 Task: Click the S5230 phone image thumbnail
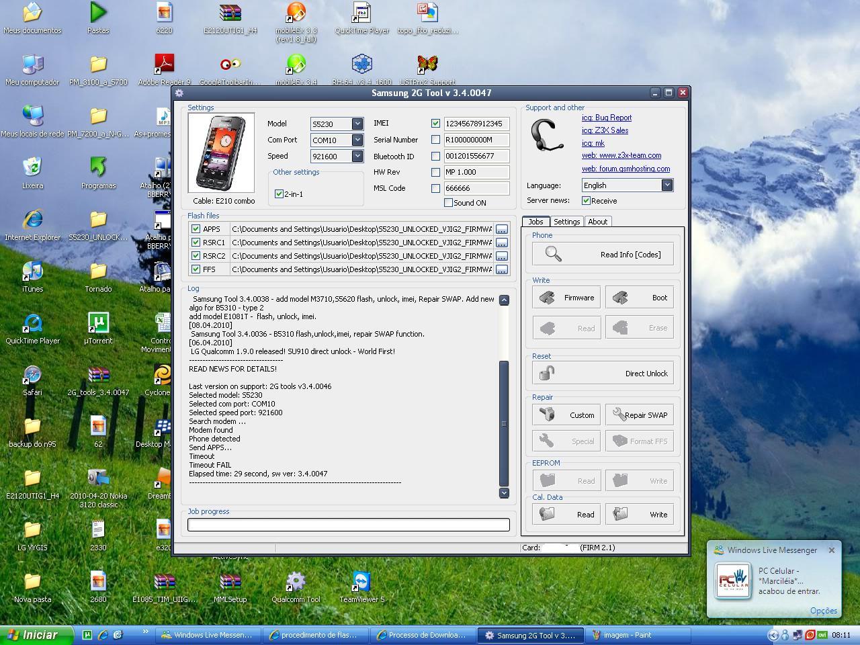[221, 153]
